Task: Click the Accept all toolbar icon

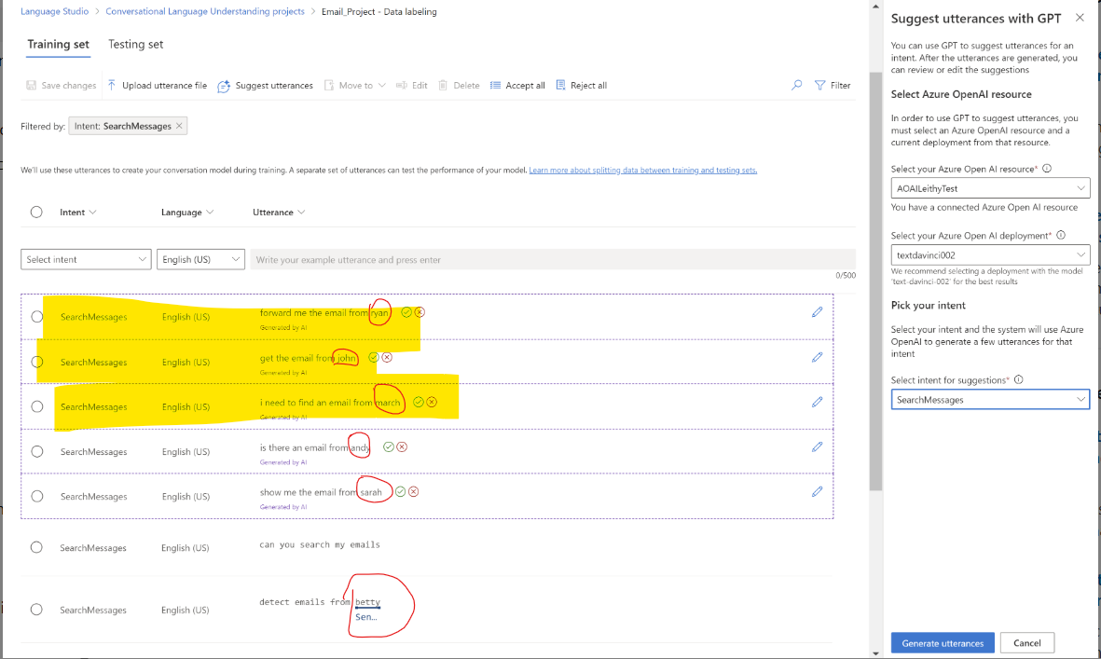Action: coord(495,85)
